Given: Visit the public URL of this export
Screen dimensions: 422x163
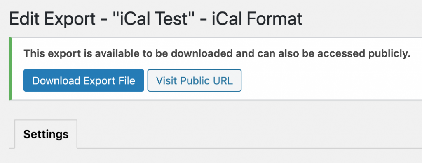Looking at the screenshot, I should pos(195,80).
